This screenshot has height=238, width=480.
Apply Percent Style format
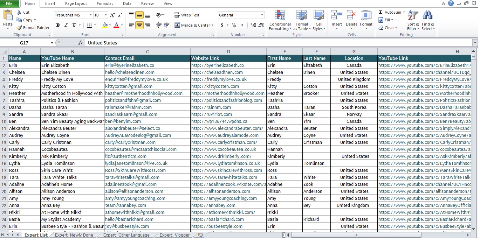pos(234,25)
